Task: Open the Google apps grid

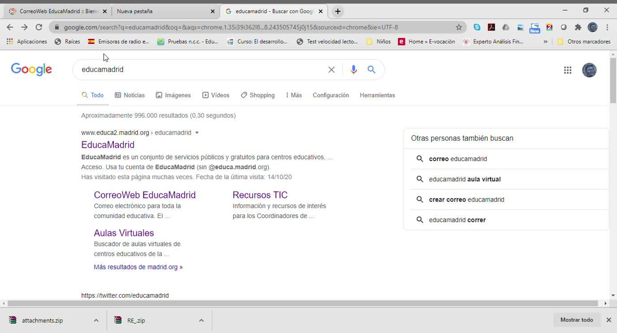Action: point(568,70)
